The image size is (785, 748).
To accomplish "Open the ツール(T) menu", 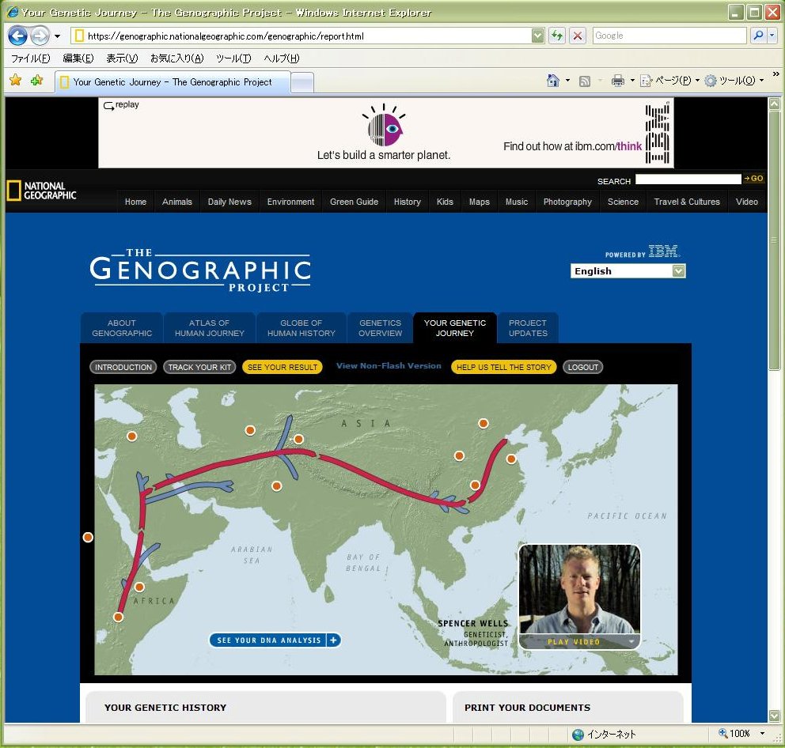I will coord(233,58).
